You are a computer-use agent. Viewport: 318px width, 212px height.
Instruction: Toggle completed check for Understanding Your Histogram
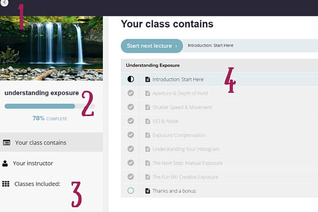[130, 149]
